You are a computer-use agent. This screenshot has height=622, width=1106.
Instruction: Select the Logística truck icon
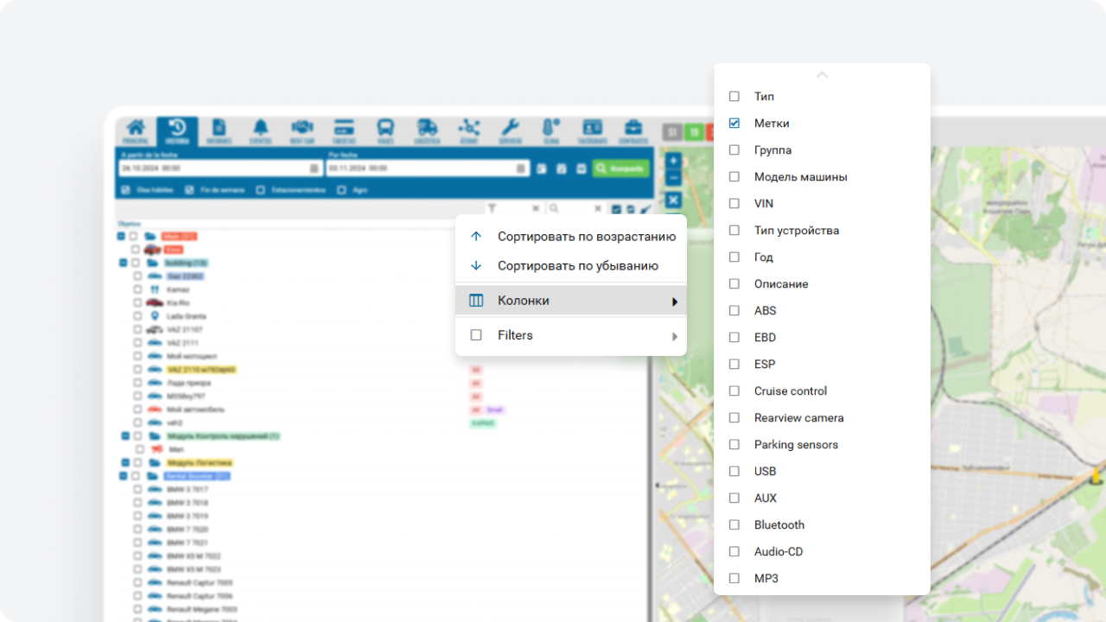[427, 130]
